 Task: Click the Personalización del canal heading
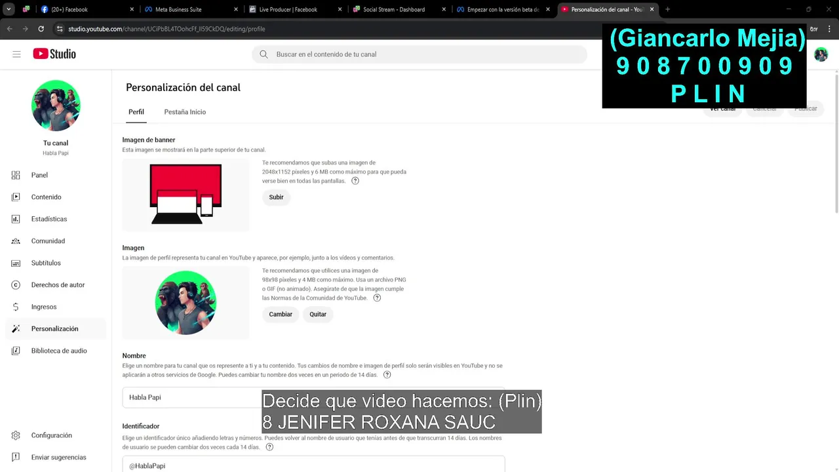point(183,87)
